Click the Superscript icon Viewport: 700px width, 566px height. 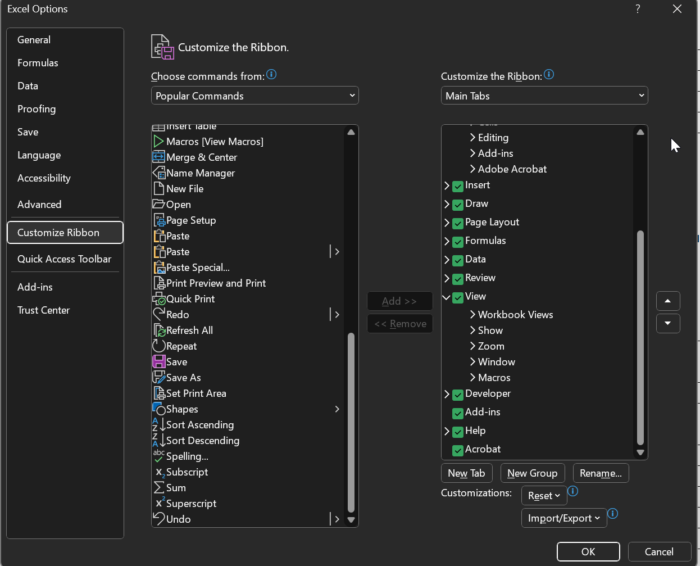point(160,502)
